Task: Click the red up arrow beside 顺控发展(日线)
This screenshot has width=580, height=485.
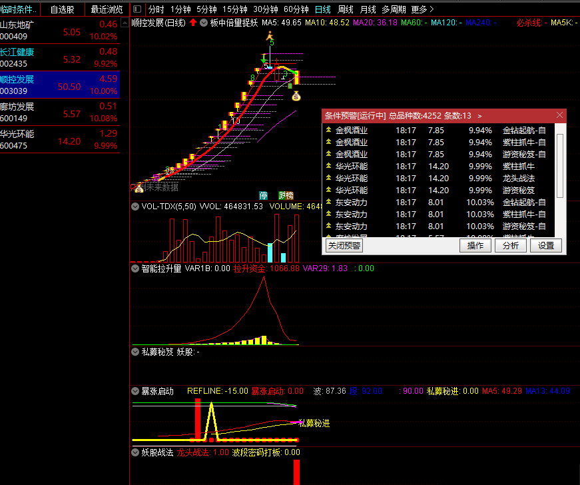Action: pos(193,23)
